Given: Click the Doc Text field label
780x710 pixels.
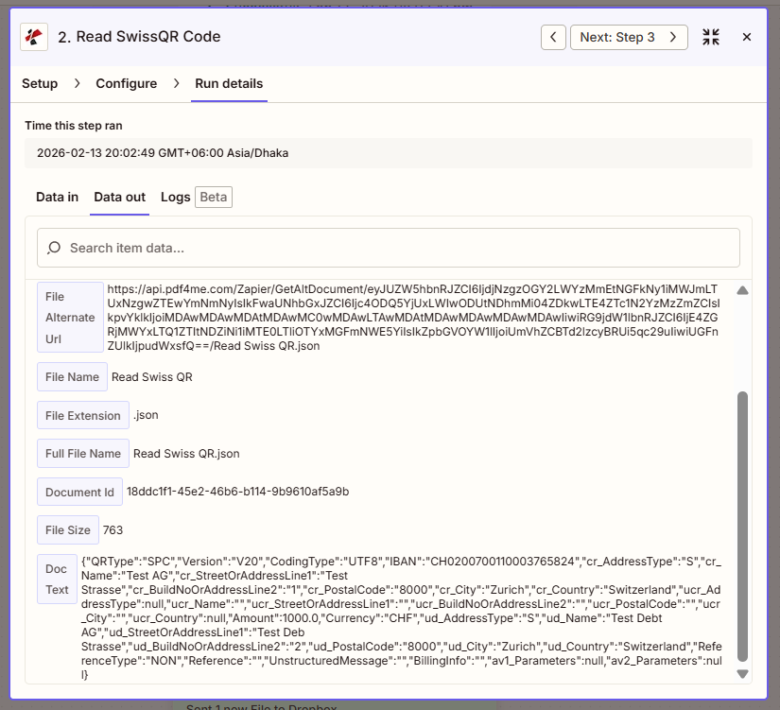Looking at the screenshot, I should (57, 580).
